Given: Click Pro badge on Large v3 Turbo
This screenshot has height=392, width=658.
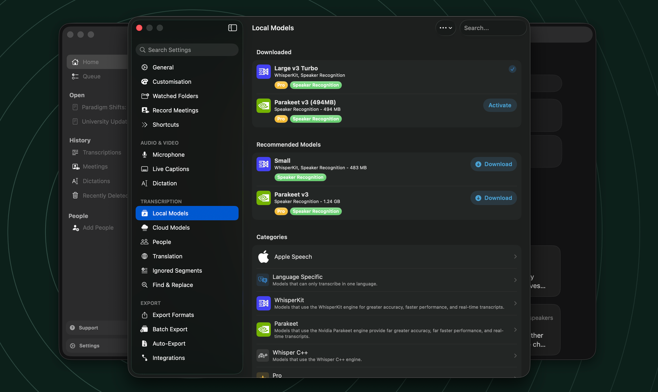Looking at the screenshot, I should [281, 85].
